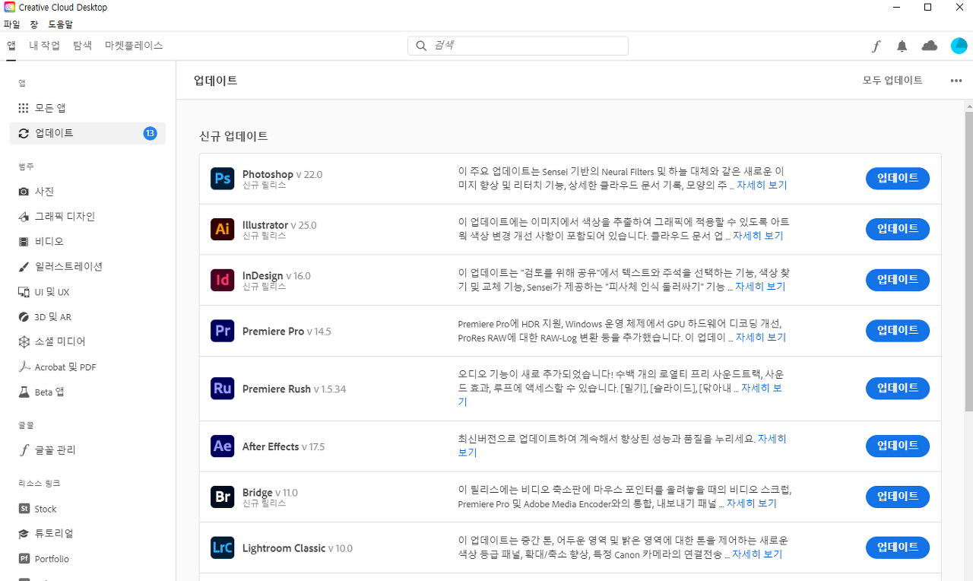Switch to the 내 작업 tab
Image resolution: width=973 pixels, height=581 pixels.
click(45, 46)
